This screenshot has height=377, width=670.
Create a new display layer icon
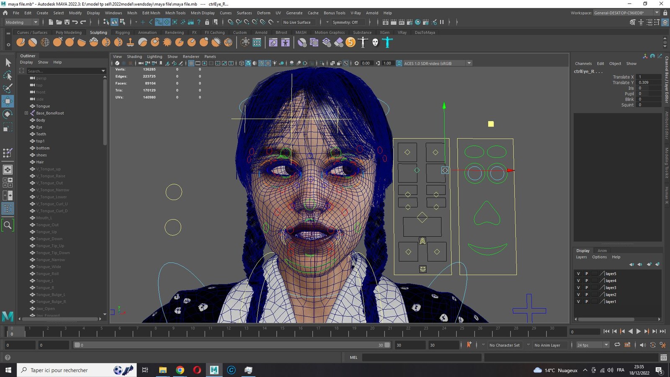(x=649, y=264)
